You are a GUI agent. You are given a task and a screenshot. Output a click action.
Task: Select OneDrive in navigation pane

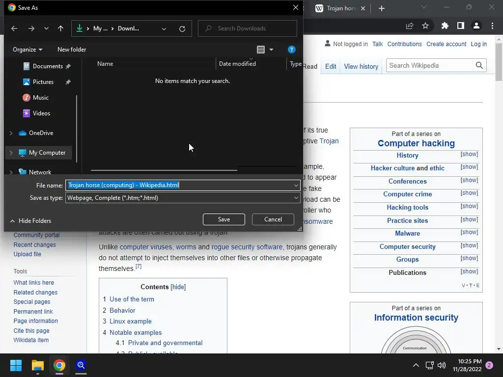(41, 133)
